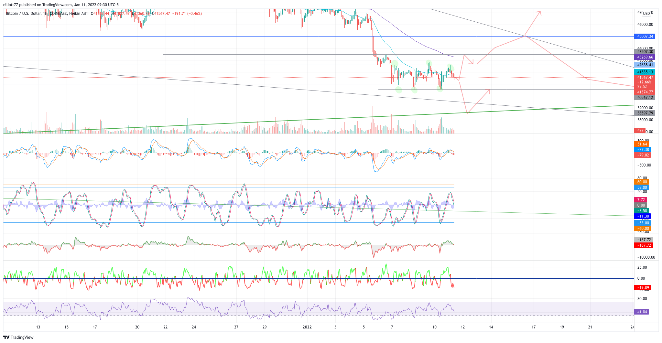Select the 38597.79 gray level label
662x343 pixels.
645,113
